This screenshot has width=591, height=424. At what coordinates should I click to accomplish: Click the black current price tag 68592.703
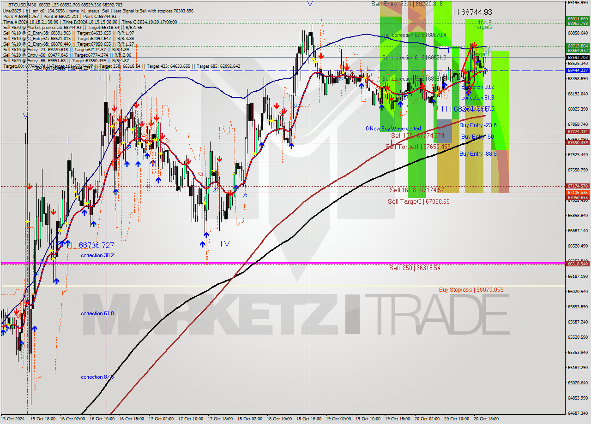click(577, 58)
